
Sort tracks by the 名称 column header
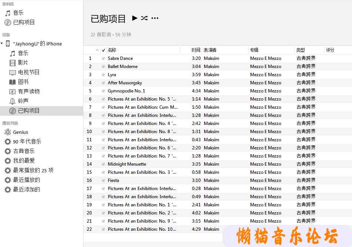[x=112, y=50]
